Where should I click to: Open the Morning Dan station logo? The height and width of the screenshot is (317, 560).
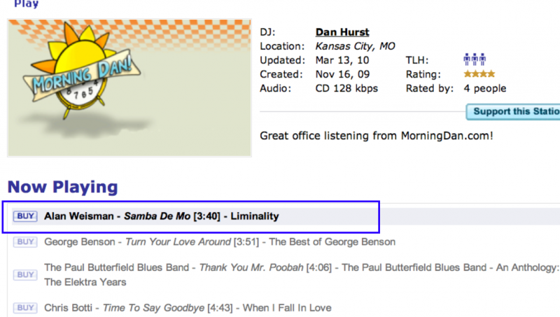tap(129, 87)
